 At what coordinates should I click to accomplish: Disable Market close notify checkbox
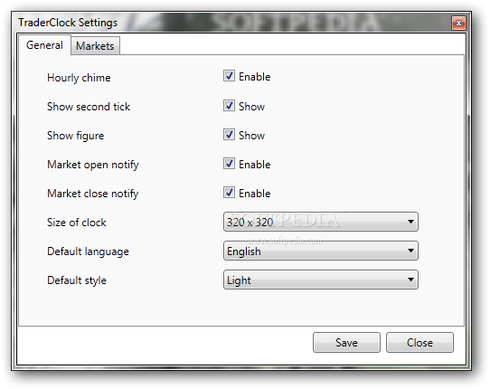229,193
